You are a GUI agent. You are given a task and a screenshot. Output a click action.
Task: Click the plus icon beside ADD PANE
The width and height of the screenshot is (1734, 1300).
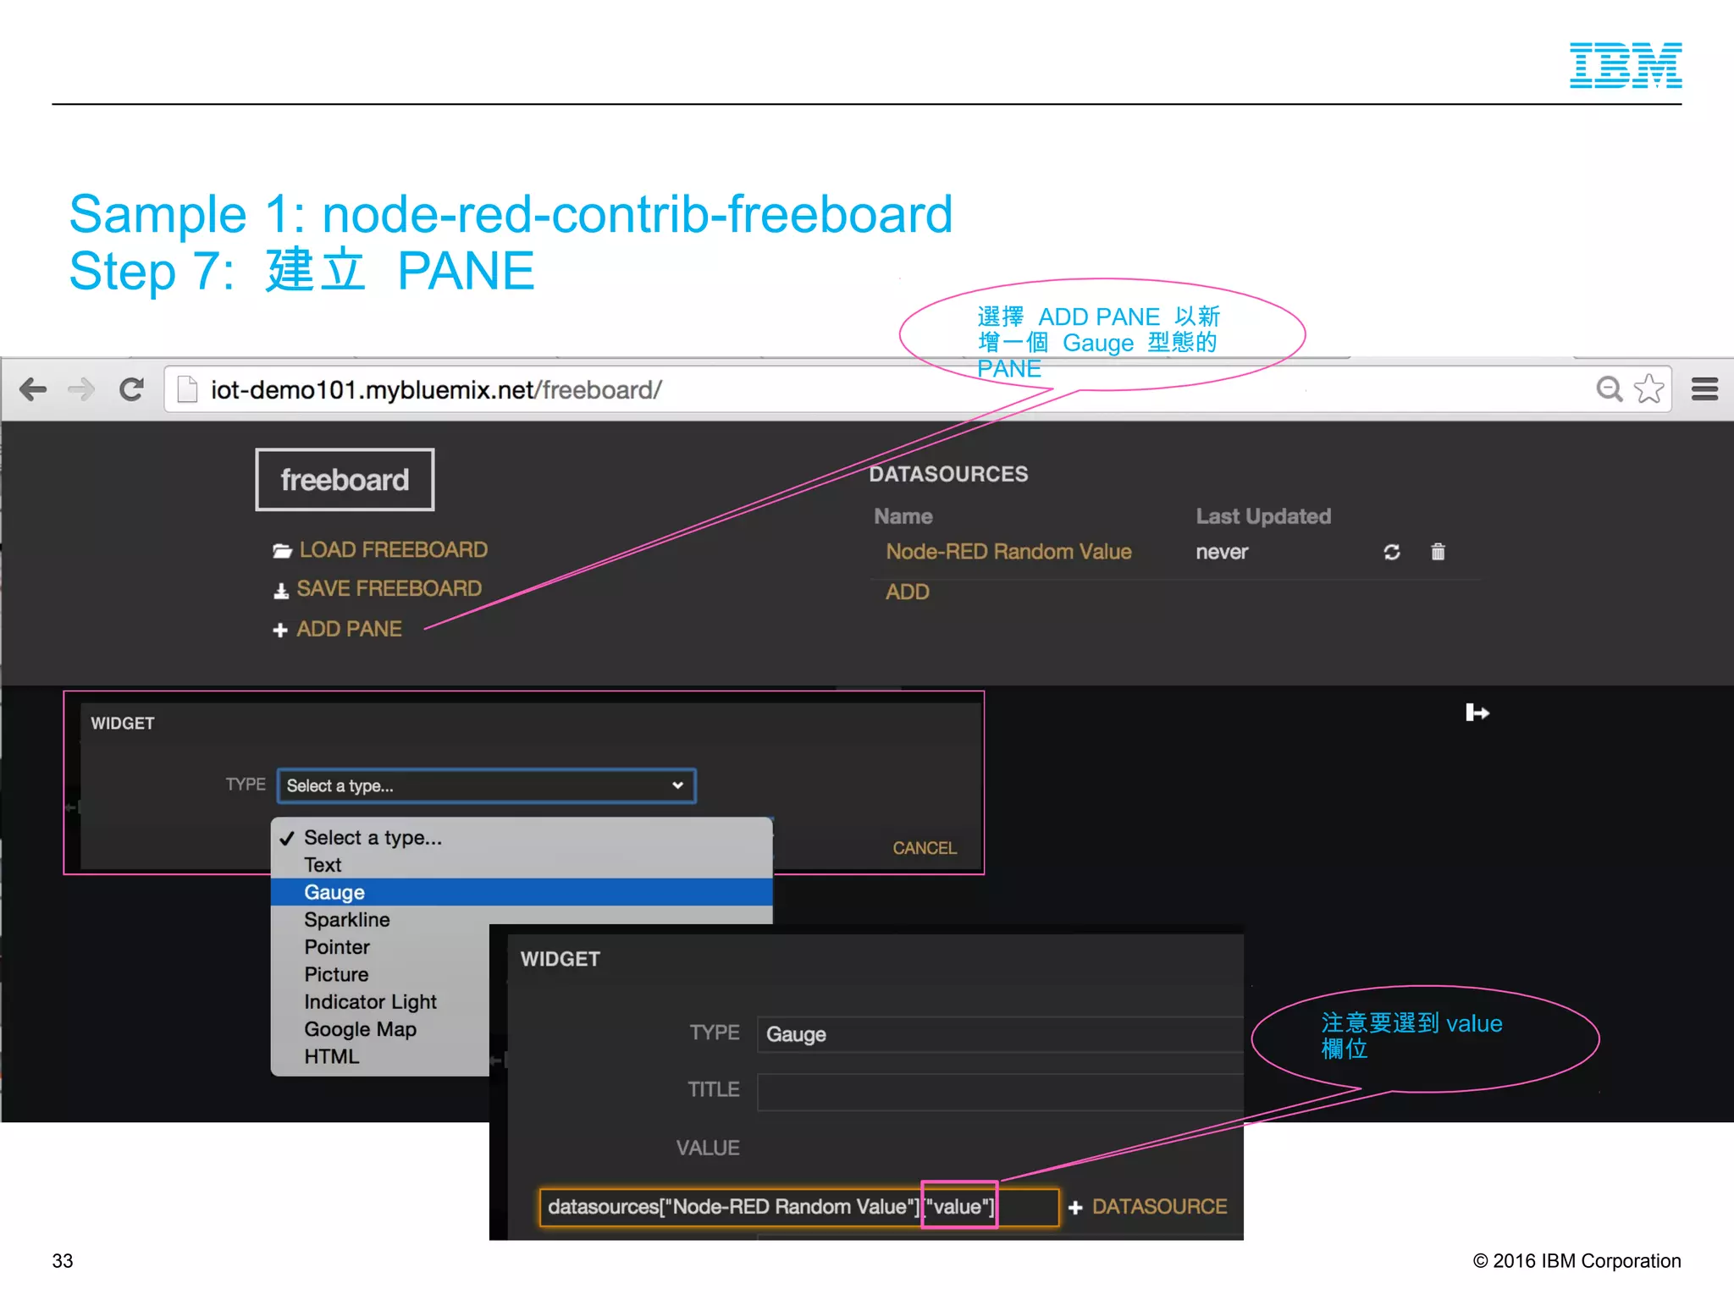280,631
